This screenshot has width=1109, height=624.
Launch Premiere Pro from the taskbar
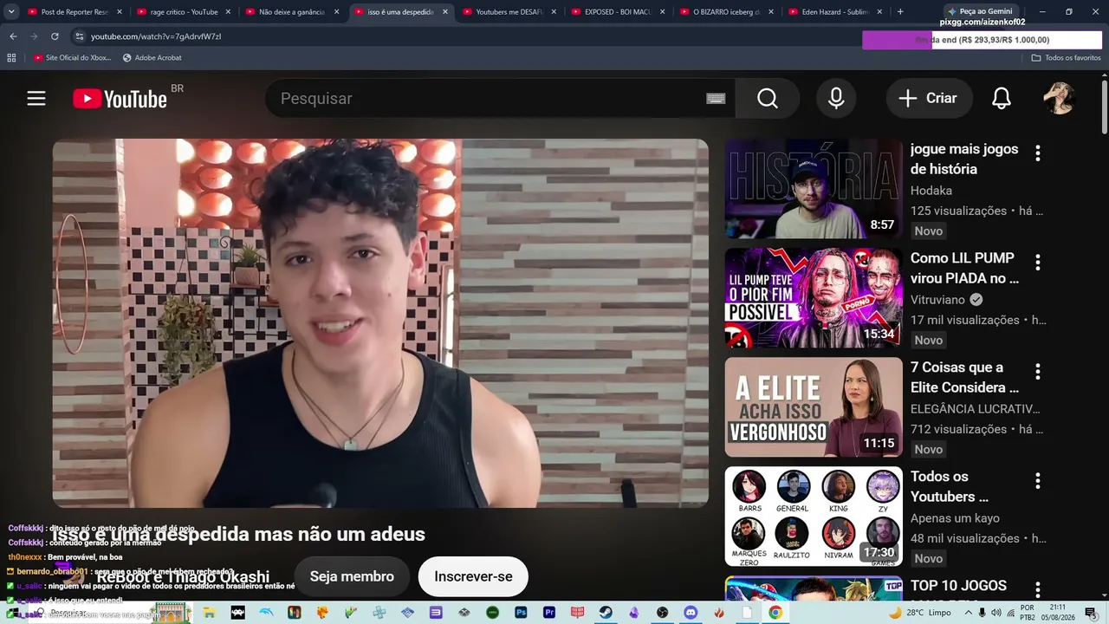point(549,613)
